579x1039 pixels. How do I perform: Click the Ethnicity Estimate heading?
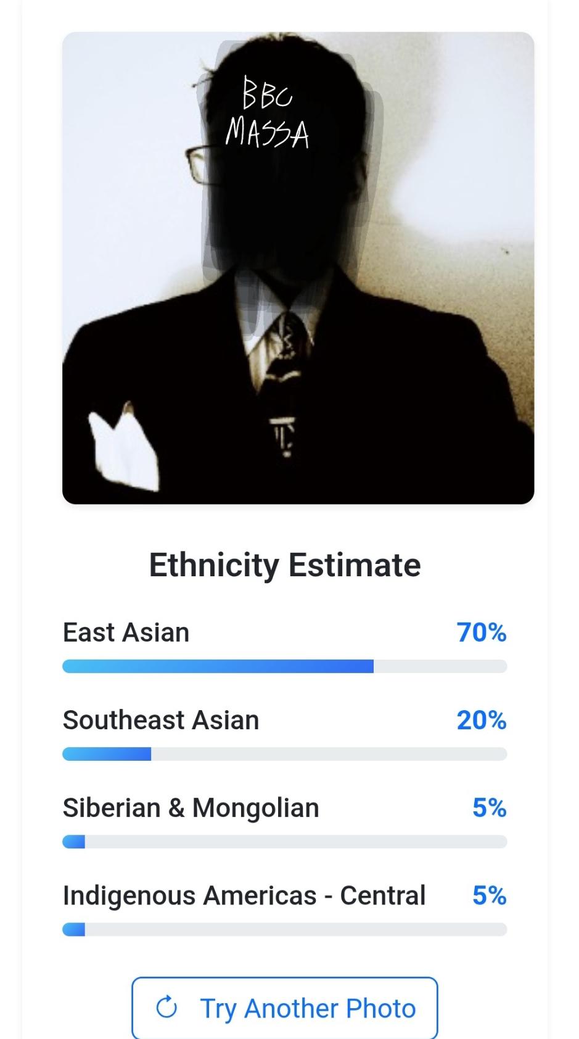coord(285,565)
